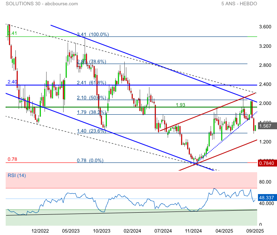Click the RSI 80.00 axis value
The width and height of the screenshot is (277, 235).
tap(265, 182)
